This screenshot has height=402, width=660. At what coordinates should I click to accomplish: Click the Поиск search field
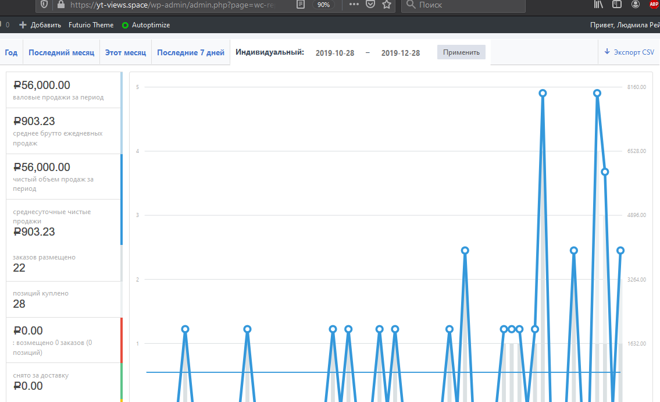463,5
